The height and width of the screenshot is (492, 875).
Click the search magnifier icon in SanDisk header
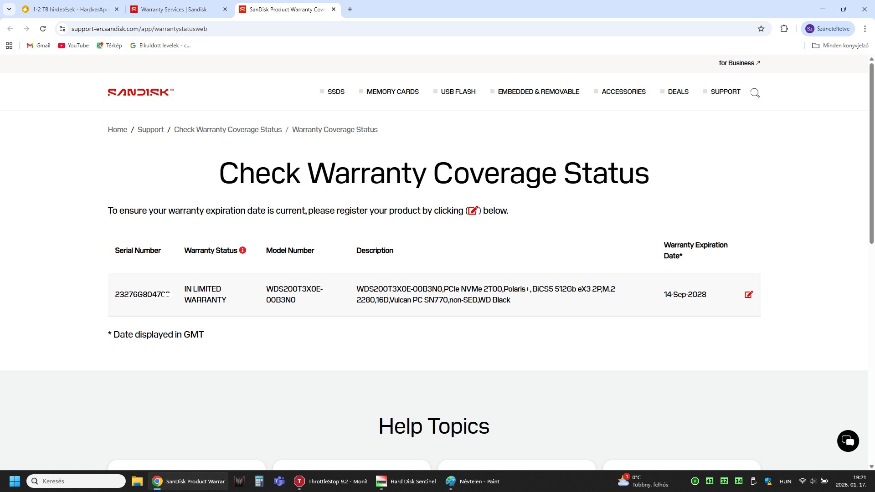(x=755, y=93)
